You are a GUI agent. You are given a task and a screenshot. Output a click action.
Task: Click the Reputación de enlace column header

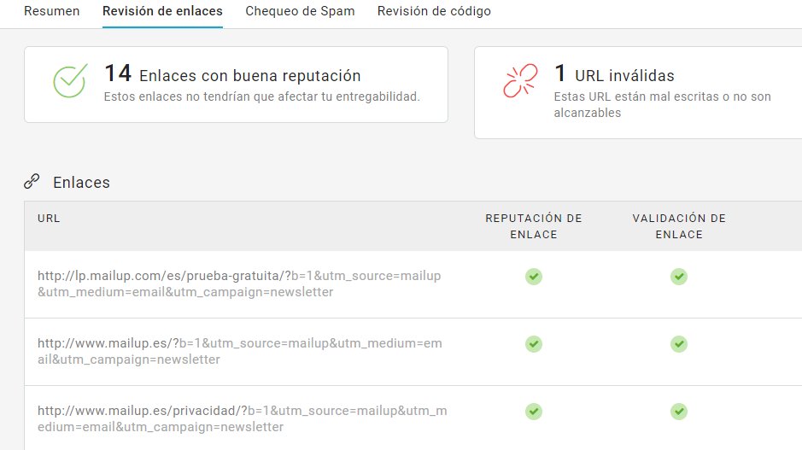click(x=534, y=226)
